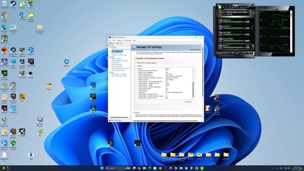304x171 pixels.
Task: Collapse the Display tree node
Action: point(109,57)
